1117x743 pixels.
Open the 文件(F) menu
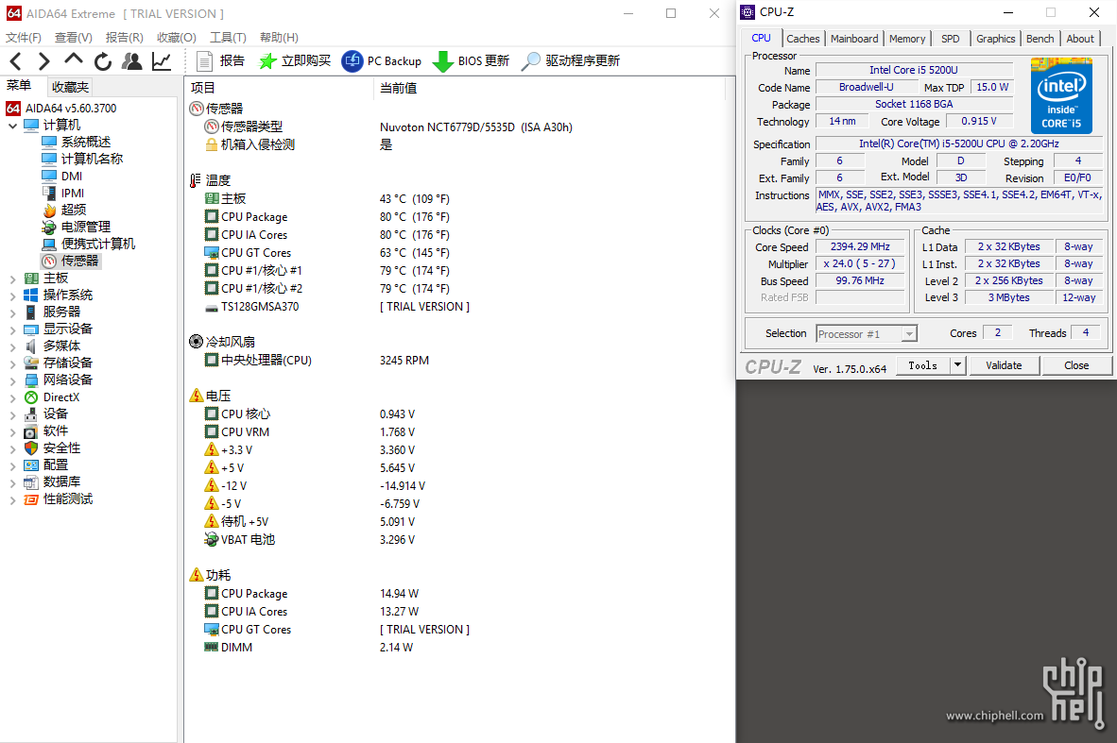pos(24,37)
